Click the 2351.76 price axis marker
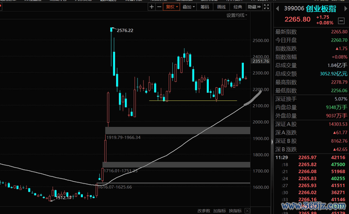 pyautogui.click(x=261, y=61)
